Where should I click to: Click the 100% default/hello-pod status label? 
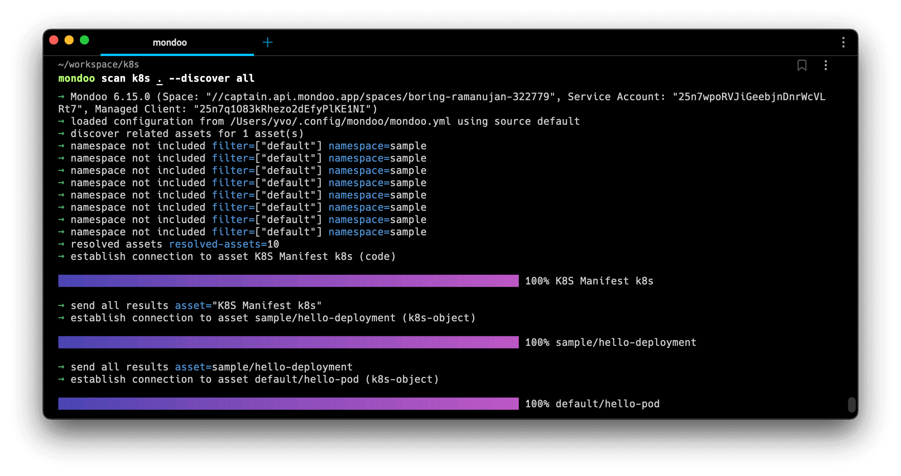(592, 403)
